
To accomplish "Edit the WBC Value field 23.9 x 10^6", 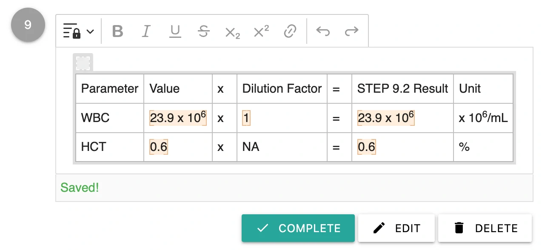I will pyautogui.click(x=178, y=118).
